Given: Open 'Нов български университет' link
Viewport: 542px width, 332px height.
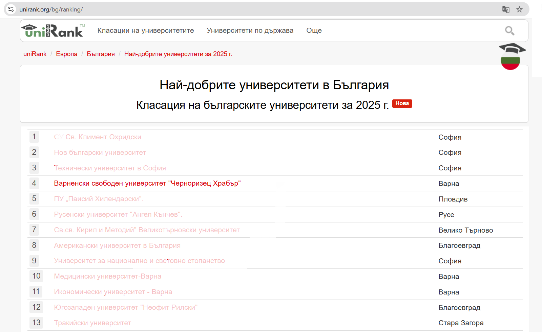Looking at the screenshot, I should 100,153.
